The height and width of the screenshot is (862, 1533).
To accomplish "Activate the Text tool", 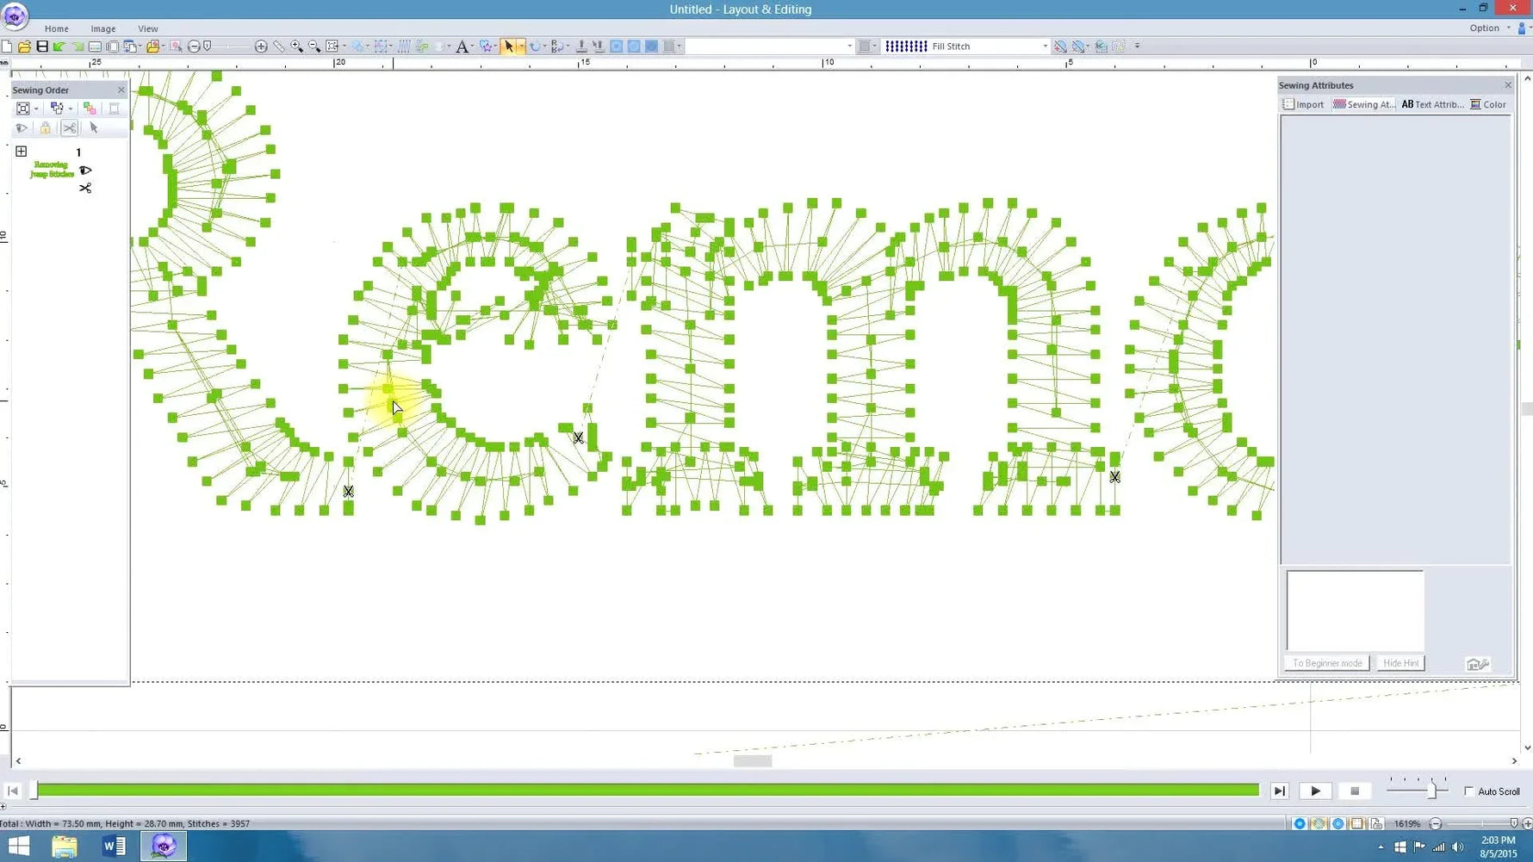I will pos(462,46).
